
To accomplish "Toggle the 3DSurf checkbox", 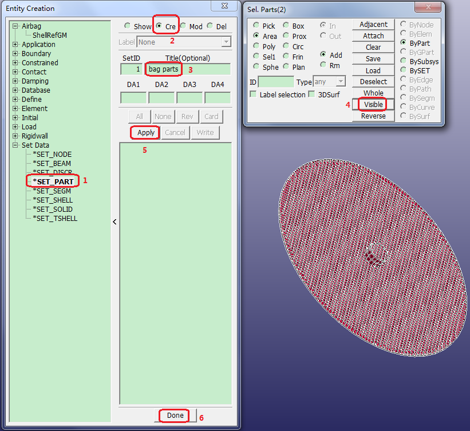I will pyautogui.click(x=312, y=94).
